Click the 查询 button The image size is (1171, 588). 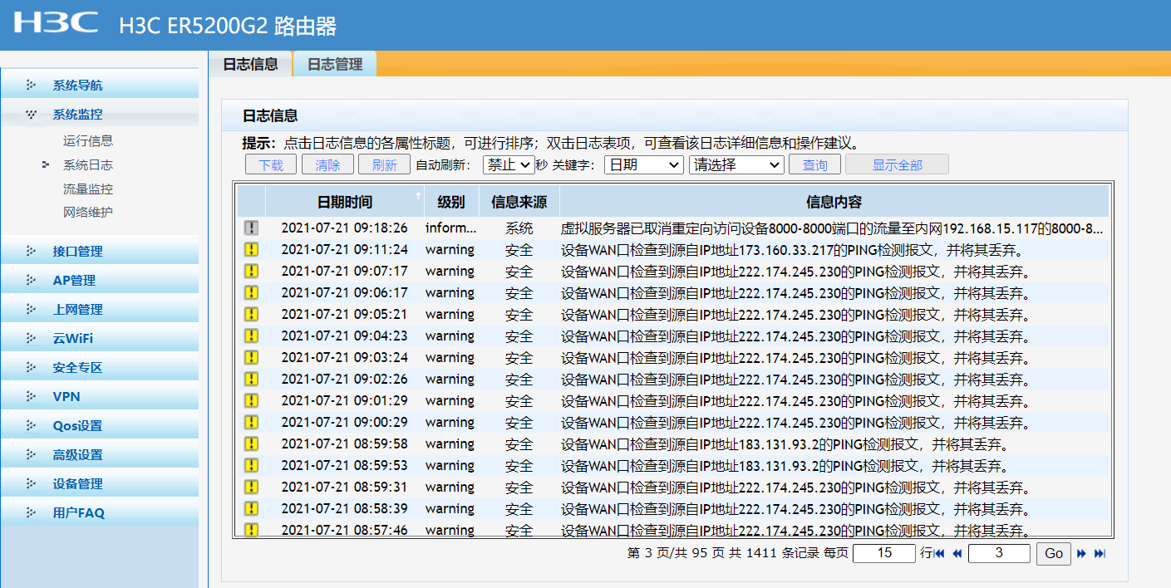[814, 164]
